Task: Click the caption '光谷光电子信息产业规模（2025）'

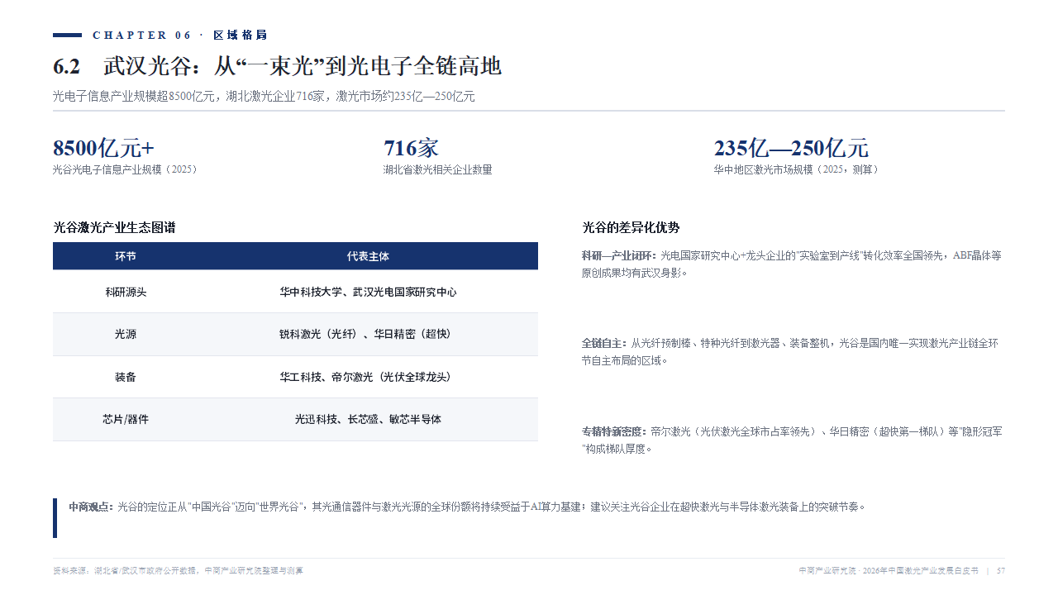Action: [125, 169]
